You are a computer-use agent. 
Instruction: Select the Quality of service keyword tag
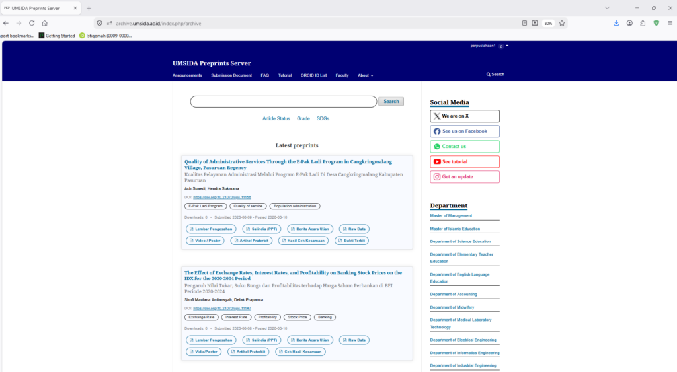(248, 206)
